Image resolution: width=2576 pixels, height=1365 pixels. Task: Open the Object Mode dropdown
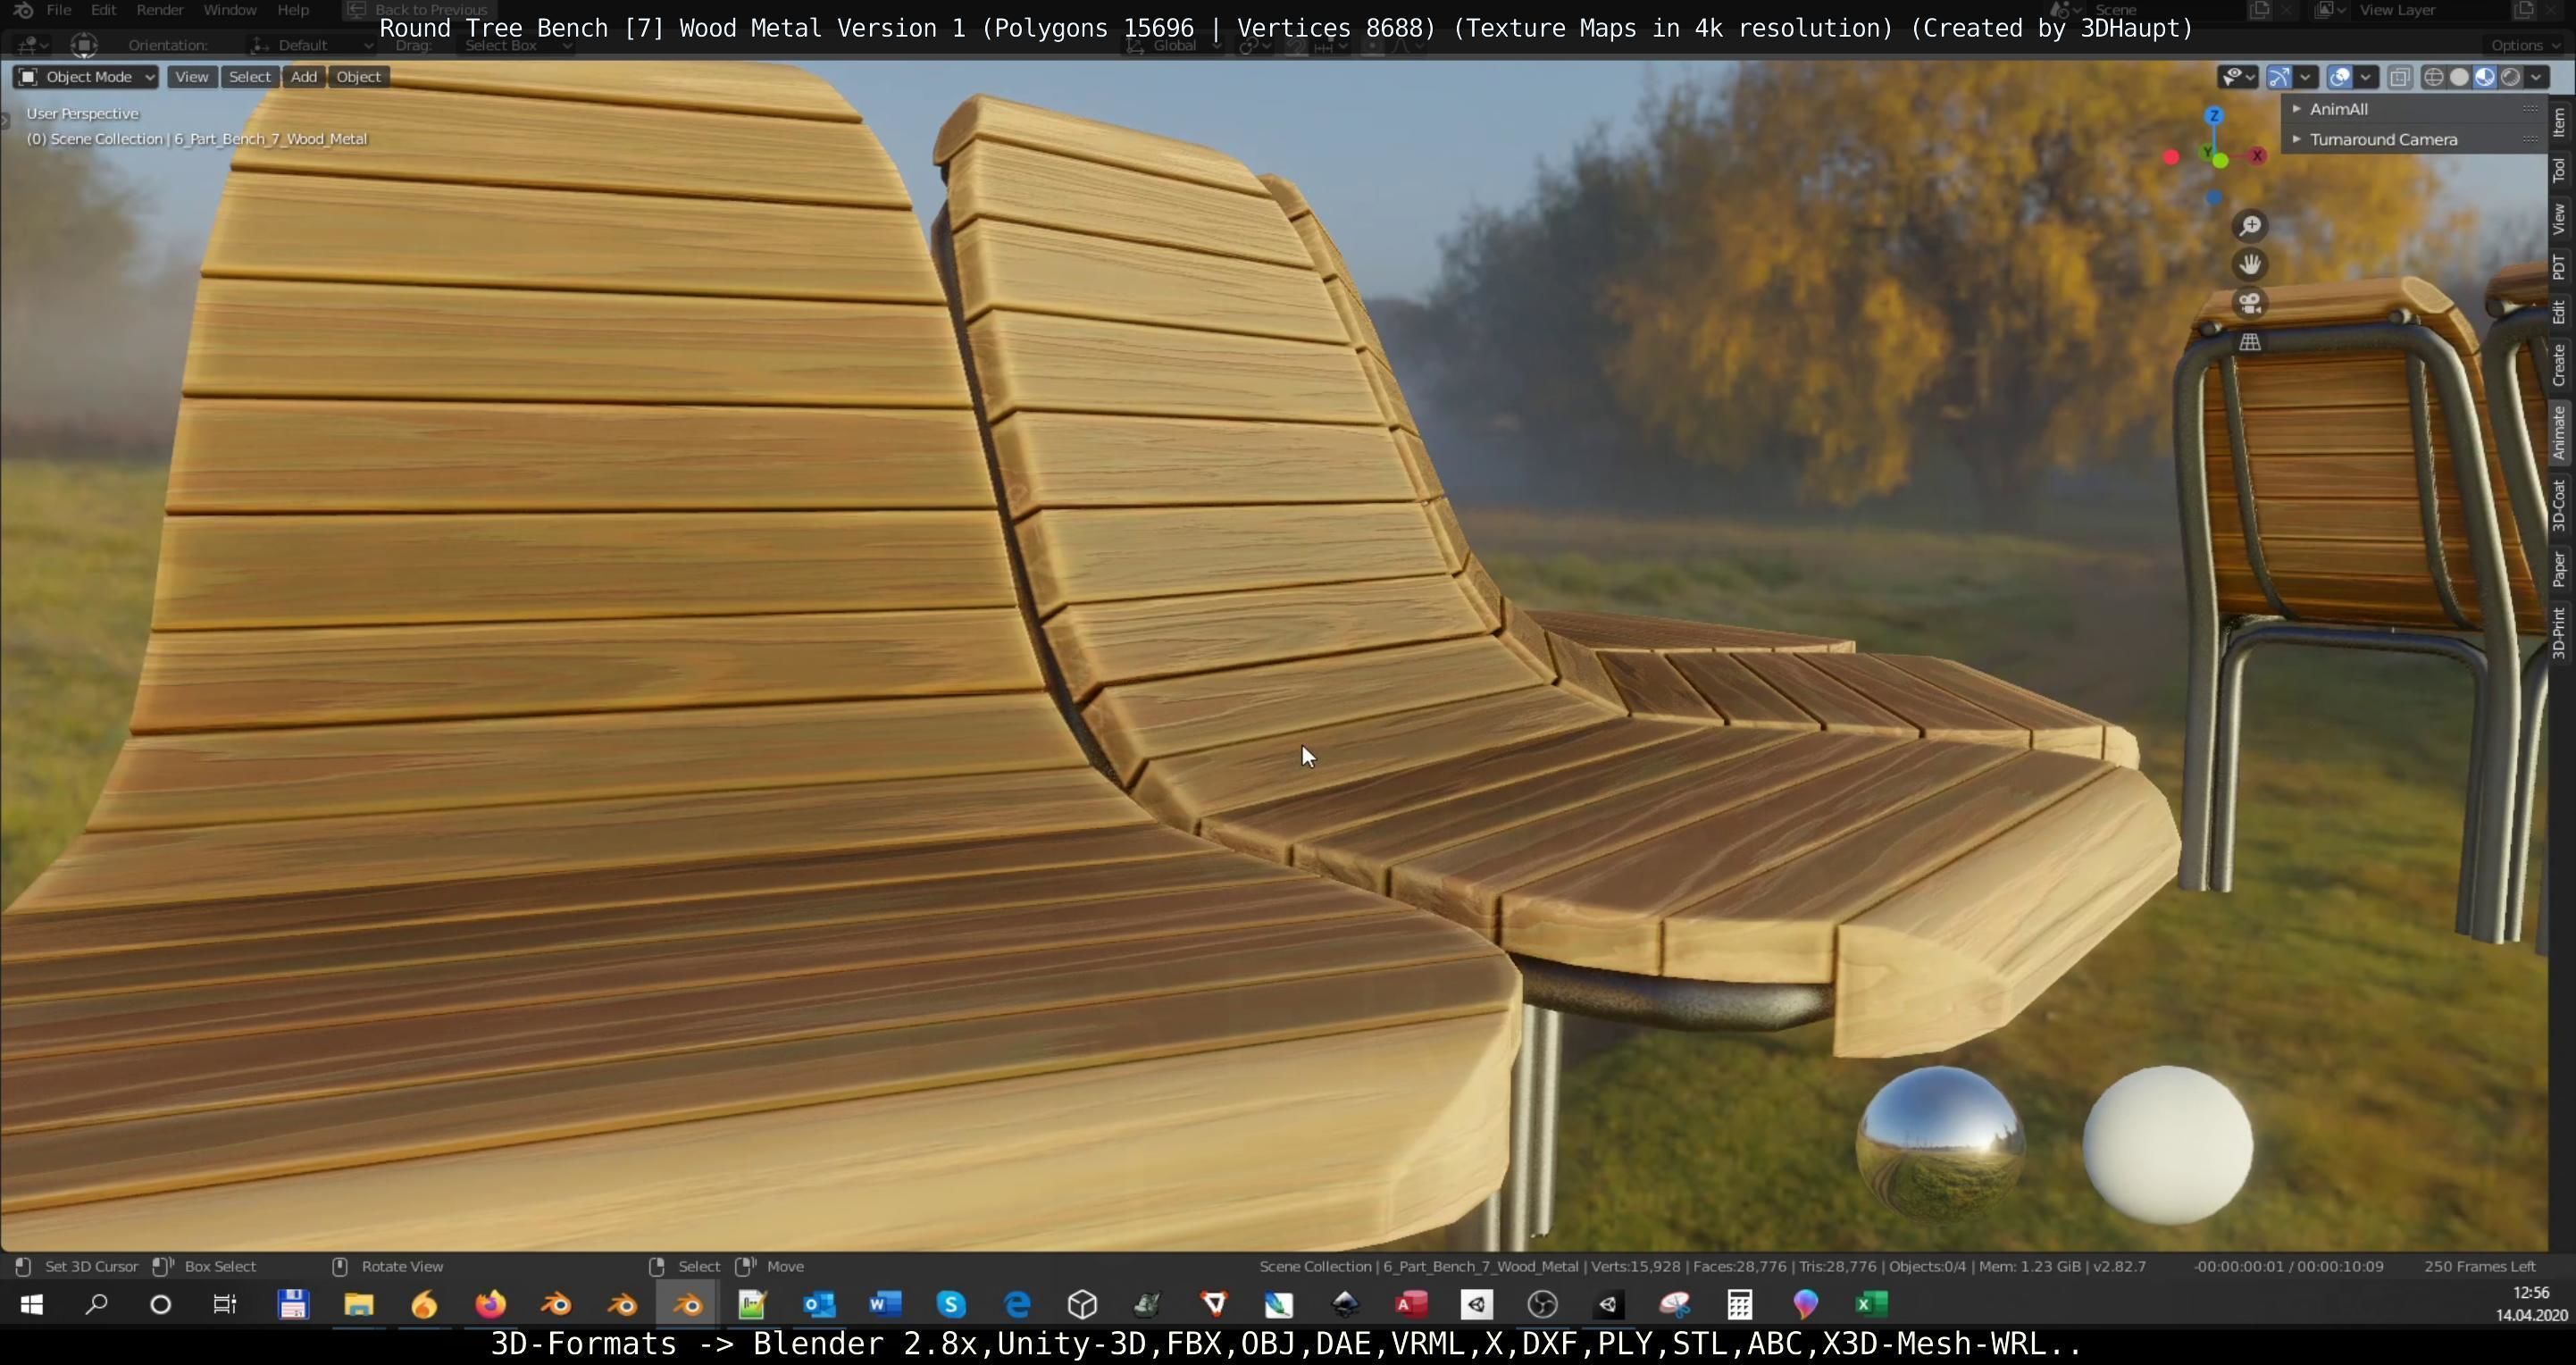click(x=86, y=77)
